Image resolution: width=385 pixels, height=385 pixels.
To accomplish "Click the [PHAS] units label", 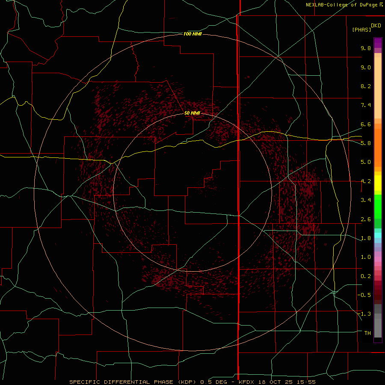I will point(361,30).
